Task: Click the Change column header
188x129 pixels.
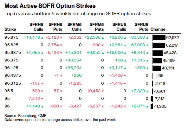Action: 158,29
